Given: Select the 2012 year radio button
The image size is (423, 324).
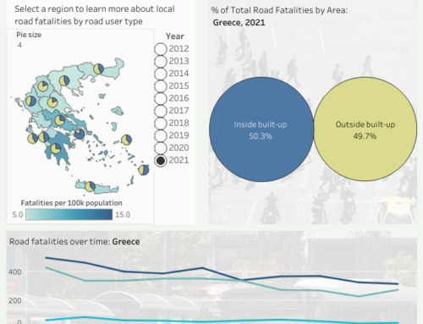Looking at the screenshot, I should click(x=161, y=49).
